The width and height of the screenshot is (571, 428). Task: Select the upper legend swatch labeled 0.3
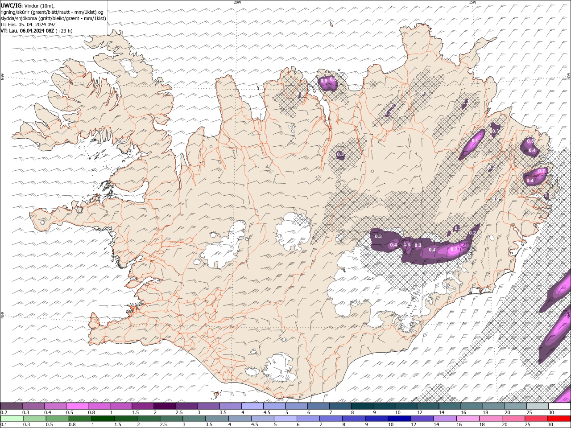pyautogui.click(x=33, y=406)
